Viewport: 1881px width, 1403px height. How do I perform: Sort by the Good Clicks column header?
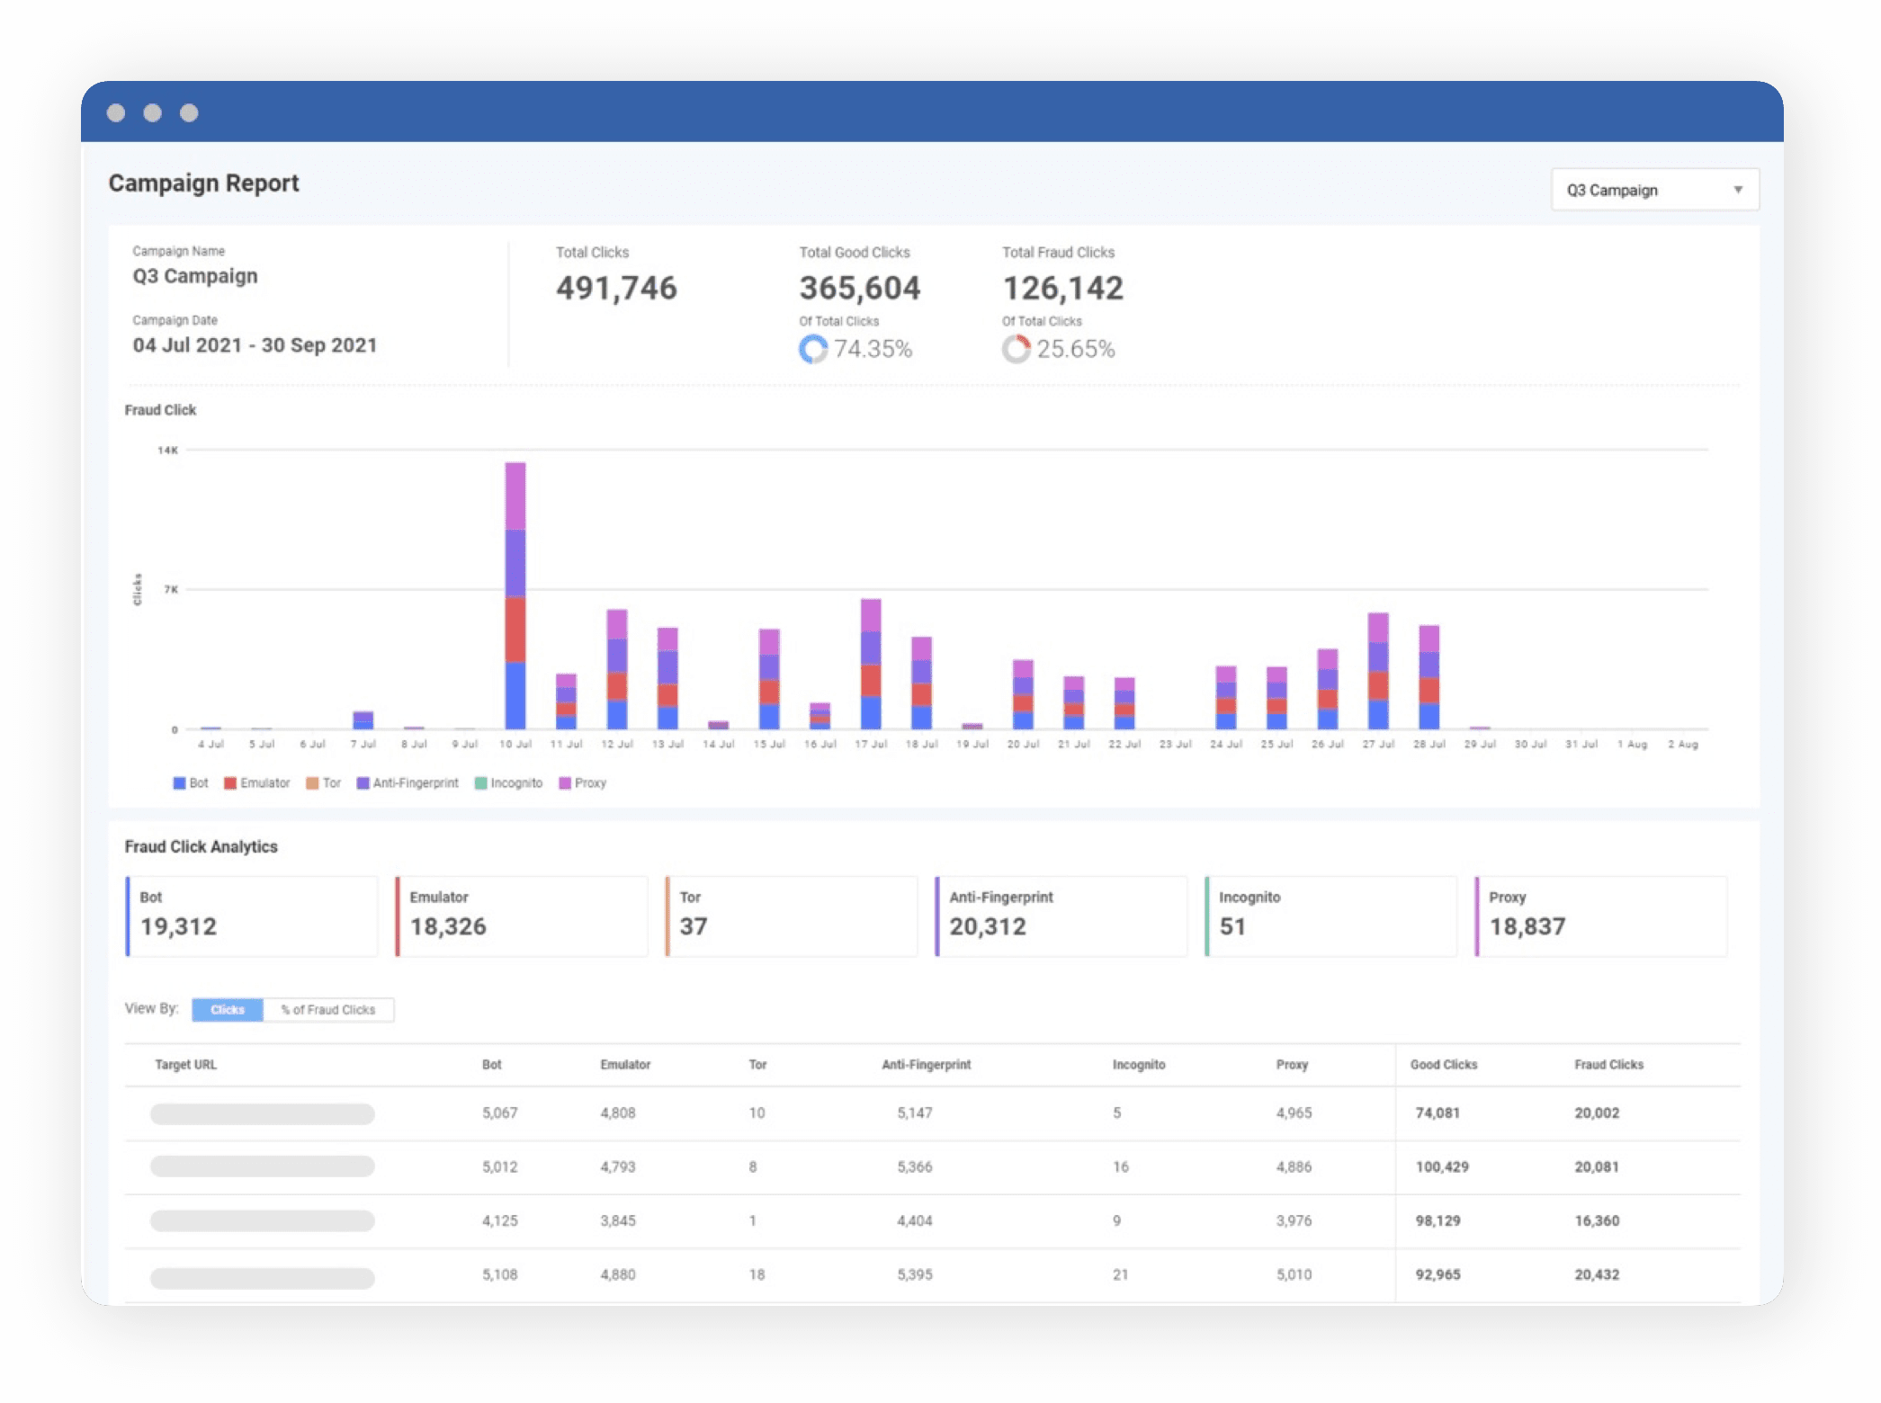pyautogui.click(x=1443, y=1065)
